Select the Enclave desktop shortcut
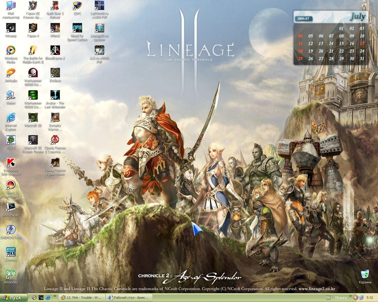 (x=55, y=75)
